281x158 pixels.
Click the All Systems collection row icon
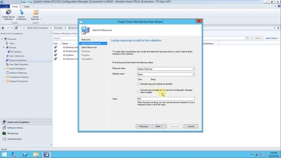click(56, 55)
